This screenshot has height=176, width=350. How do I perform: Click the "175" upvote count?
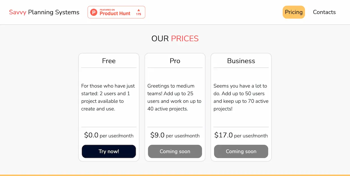(x=138, y=14)
